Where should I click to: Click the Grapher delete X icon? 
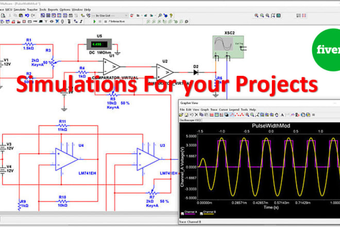pos(196,115)
